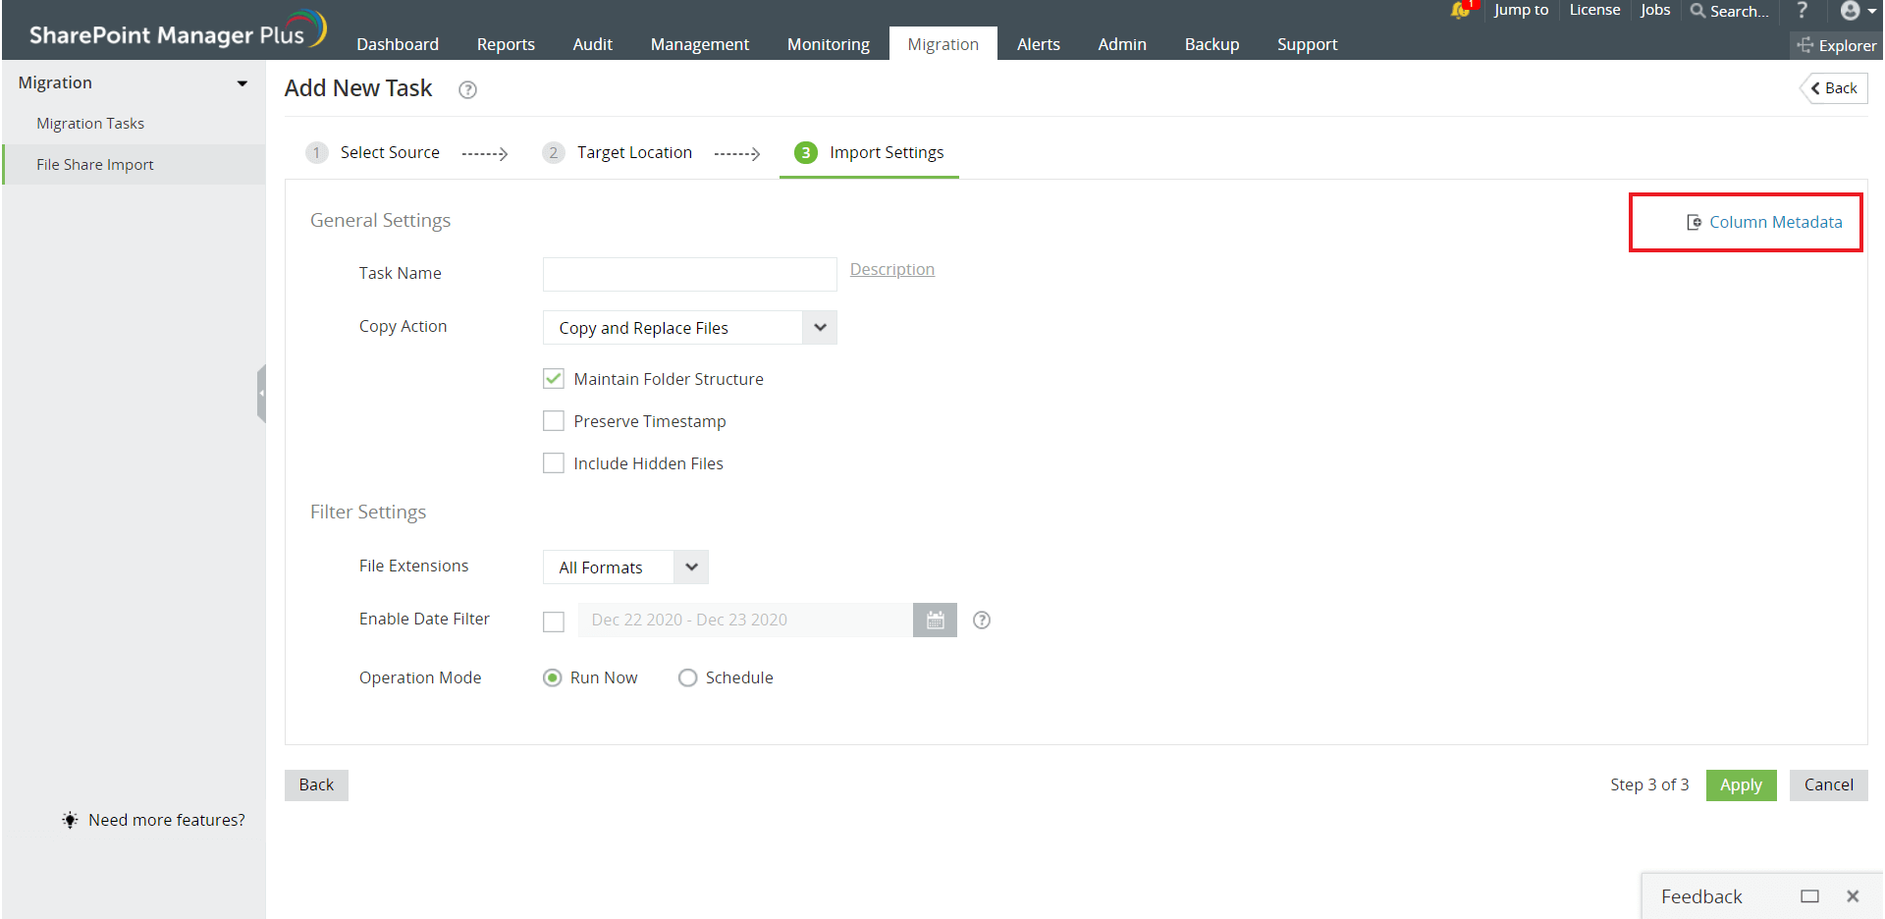Image resolution: width=1885 pixels, height=919 pixels.
Task: Click the SharePoint Manager Plus logo
Action: point(178,31)
